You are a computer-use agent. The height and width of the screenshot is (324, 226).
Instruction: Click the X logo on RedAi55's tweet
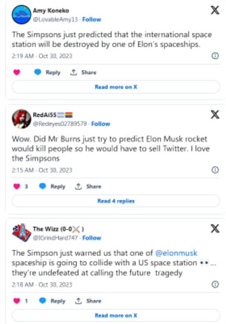point(215,115)
